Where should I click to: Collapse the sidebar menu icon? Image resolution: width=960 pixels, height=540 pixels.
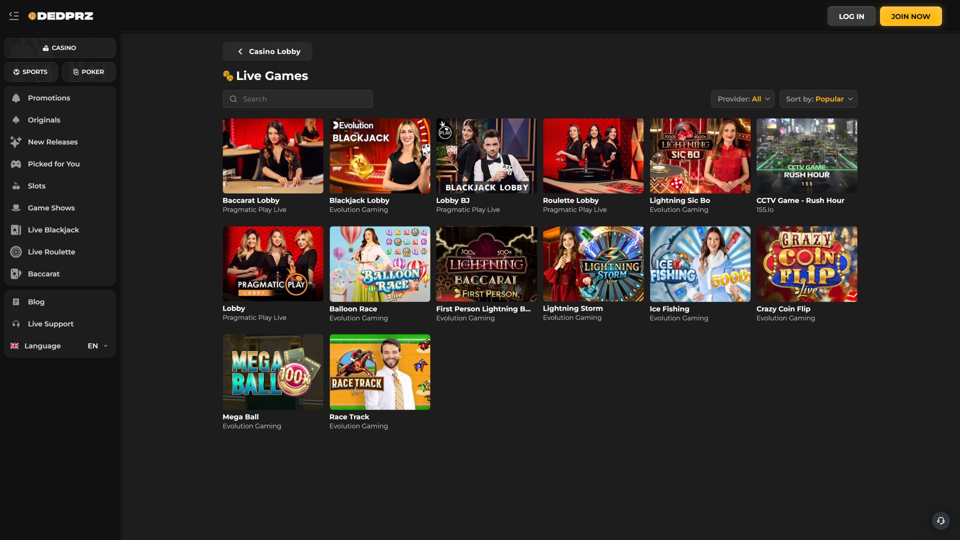click(14, 16)
